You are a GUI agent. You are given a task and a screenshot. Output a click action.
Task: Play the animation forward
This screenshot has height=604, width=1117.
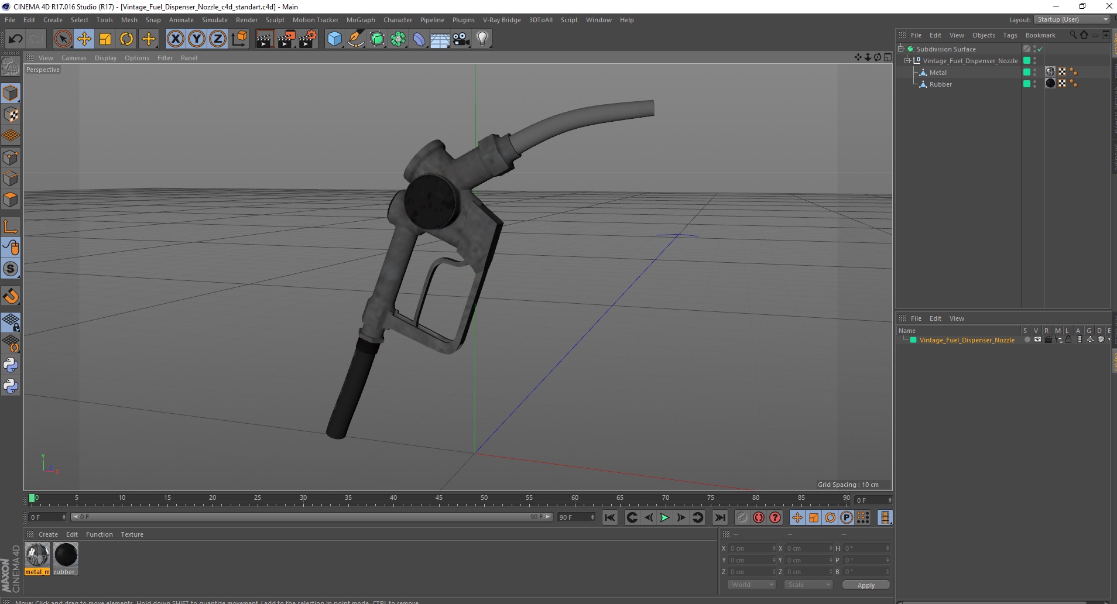664,517
